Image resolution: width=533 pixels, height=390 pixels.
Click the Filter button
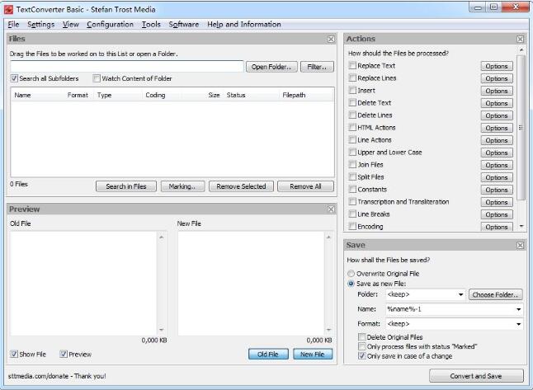pos(317,67)
